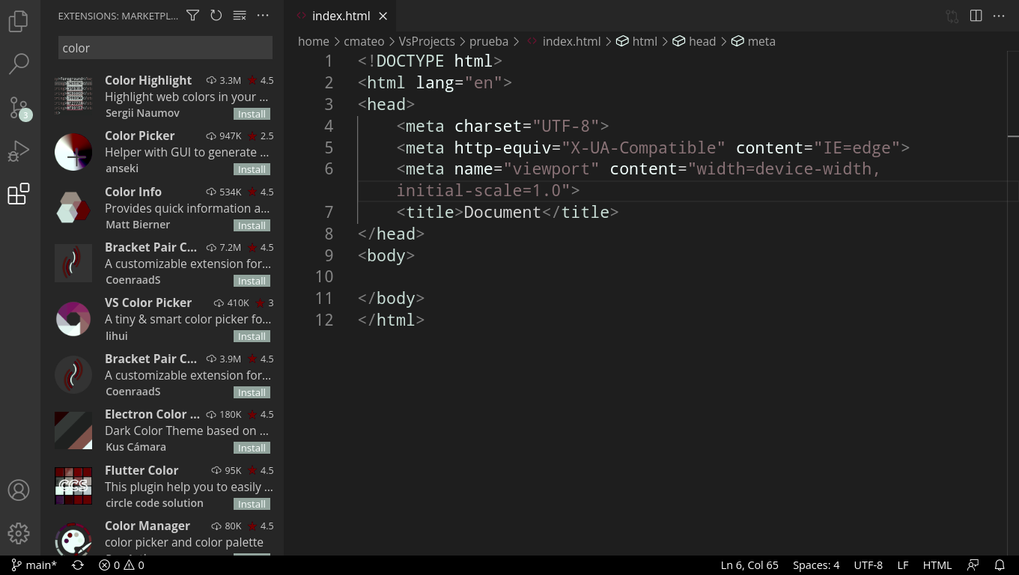Click the Flutter Color CCS thumbnail
The height and width of the screenshot is (575, 1019).
tap(73, 486)
